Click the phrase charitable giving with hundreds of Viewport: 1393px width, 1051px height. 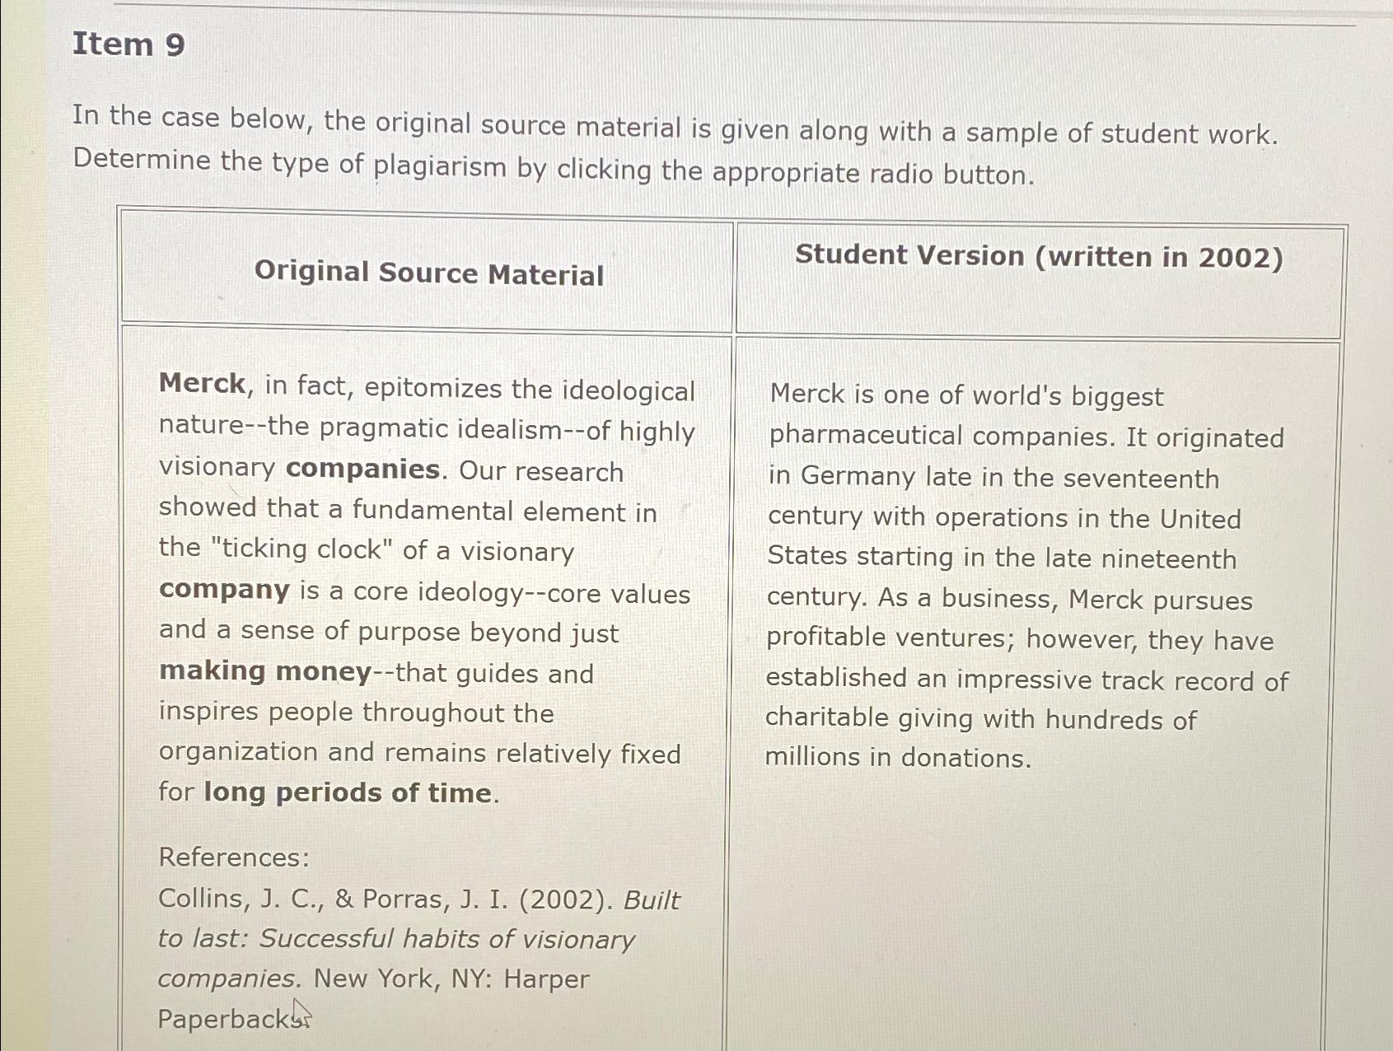(980, 718)
